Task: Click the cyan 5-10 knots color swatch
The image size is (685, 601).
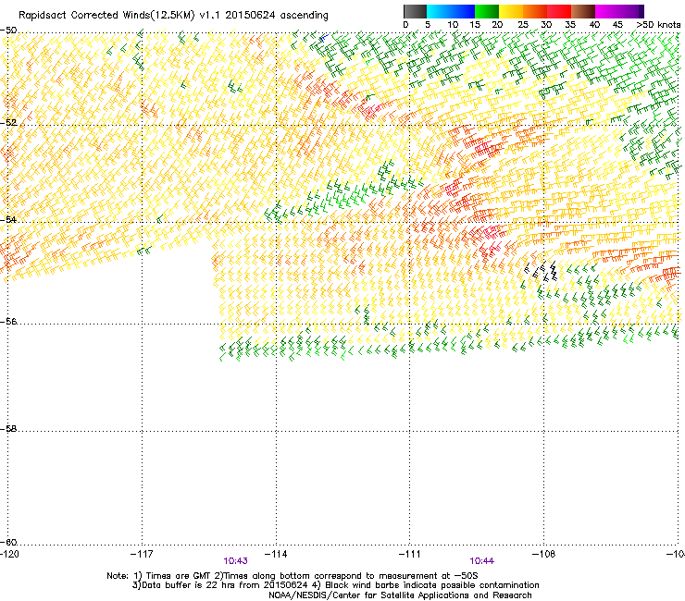Action: 439,11
